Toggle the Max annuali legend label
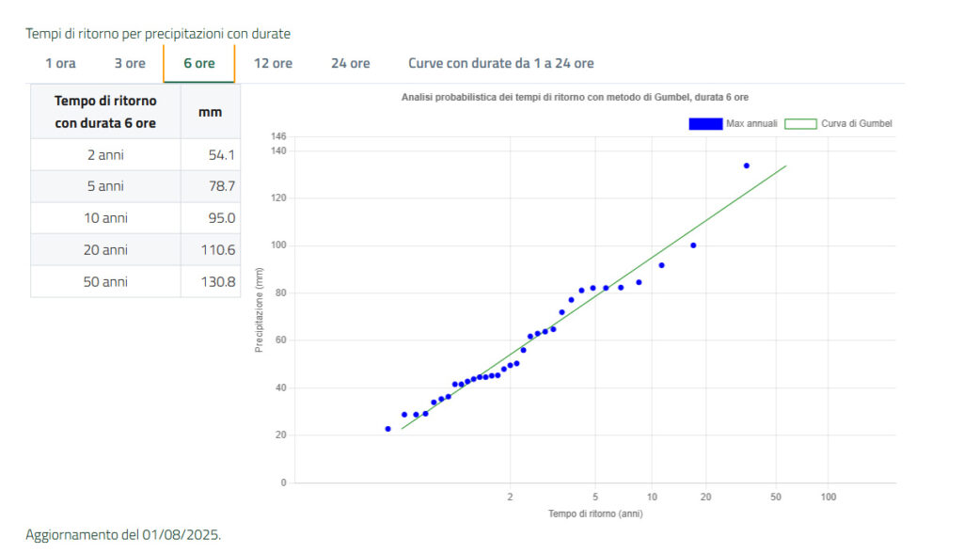 [x=751, y=123]
